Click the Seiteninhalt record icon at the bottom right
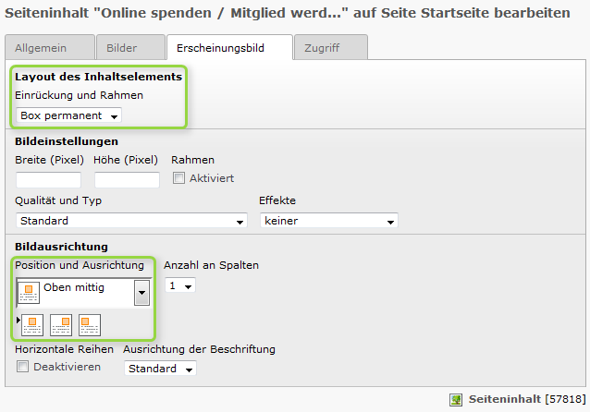The width and height of the screenshot is (590, 412). pyautogui.click(x=456, y=399)
